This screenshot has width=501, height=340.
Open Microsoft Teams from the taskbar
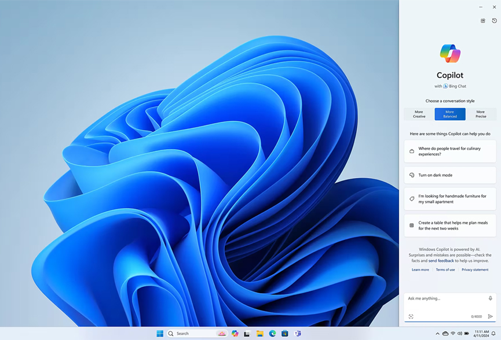point(298,334)
